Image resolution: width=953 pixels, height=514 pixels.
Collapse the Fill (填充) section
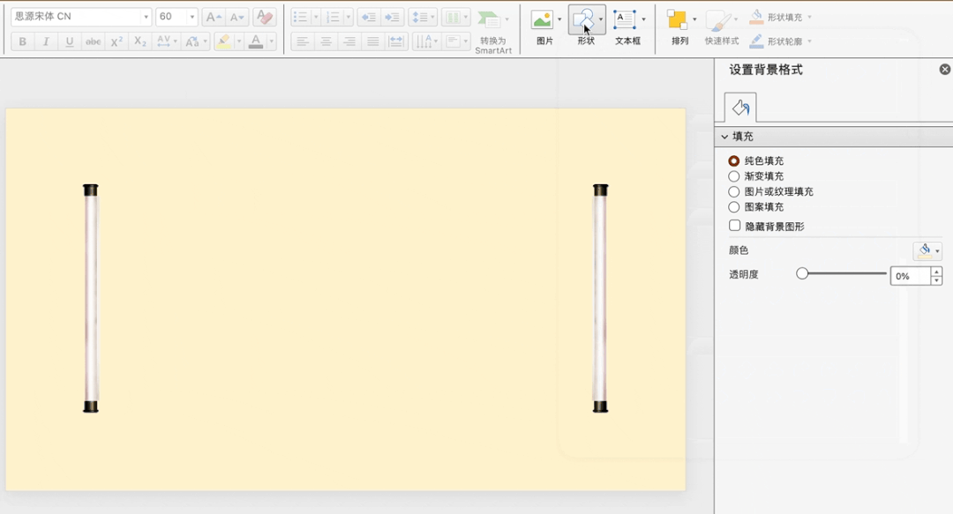[x=724, y=137]
